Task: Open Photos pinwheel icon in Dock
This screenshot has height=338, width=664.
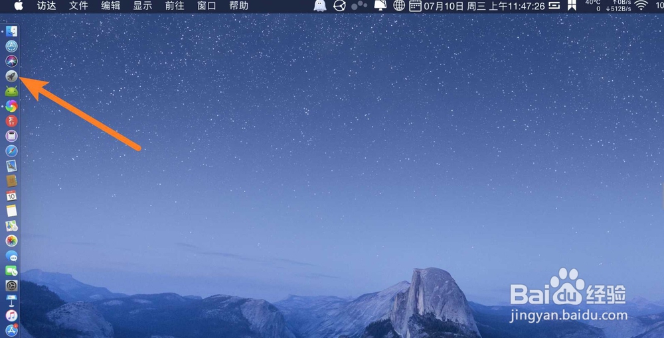Action: [11, 241]
